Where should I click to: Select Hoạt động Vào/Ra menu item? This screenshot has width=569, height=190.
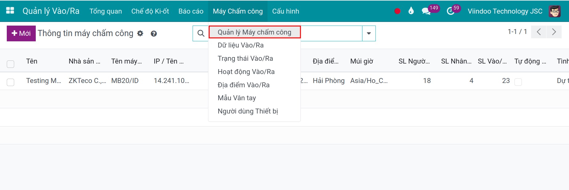(x=255, y=72)
